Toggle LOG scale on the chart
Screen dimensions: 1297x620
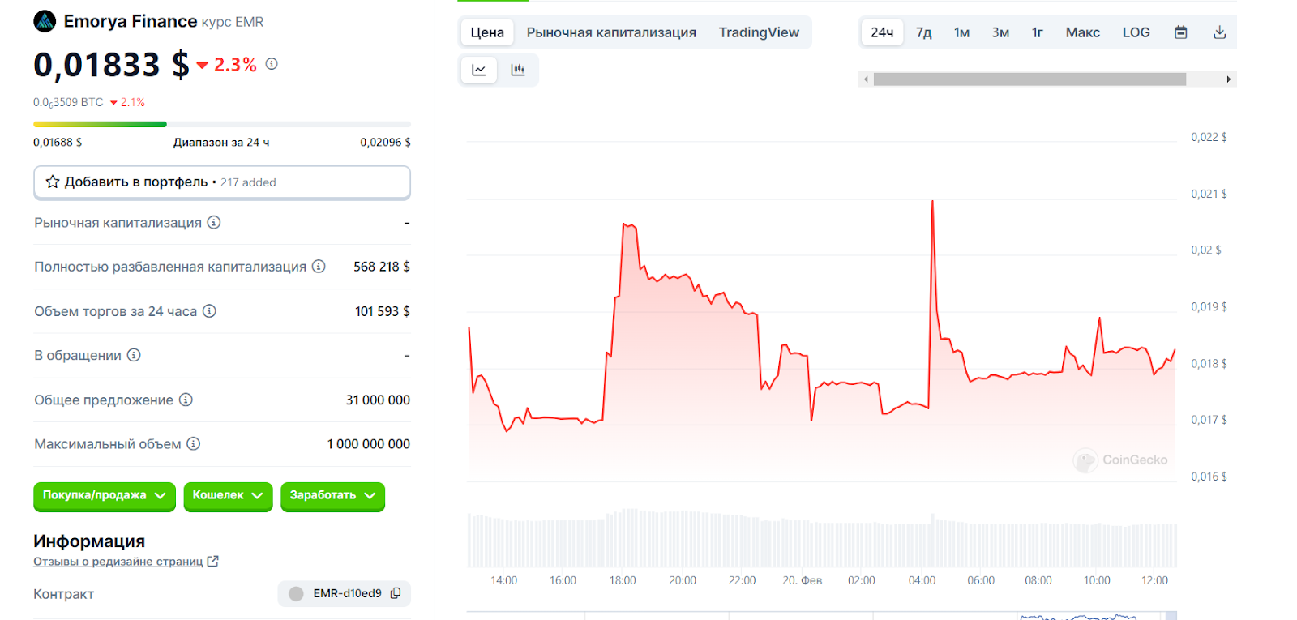(x=1136, y=32)
